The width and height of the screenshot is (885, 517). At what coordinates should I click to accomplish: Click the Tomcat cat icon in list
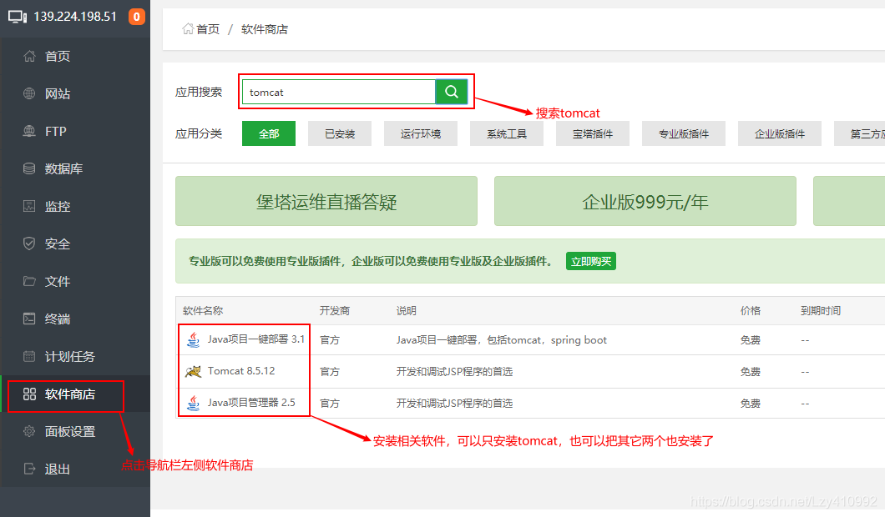(x=193, y=371)
